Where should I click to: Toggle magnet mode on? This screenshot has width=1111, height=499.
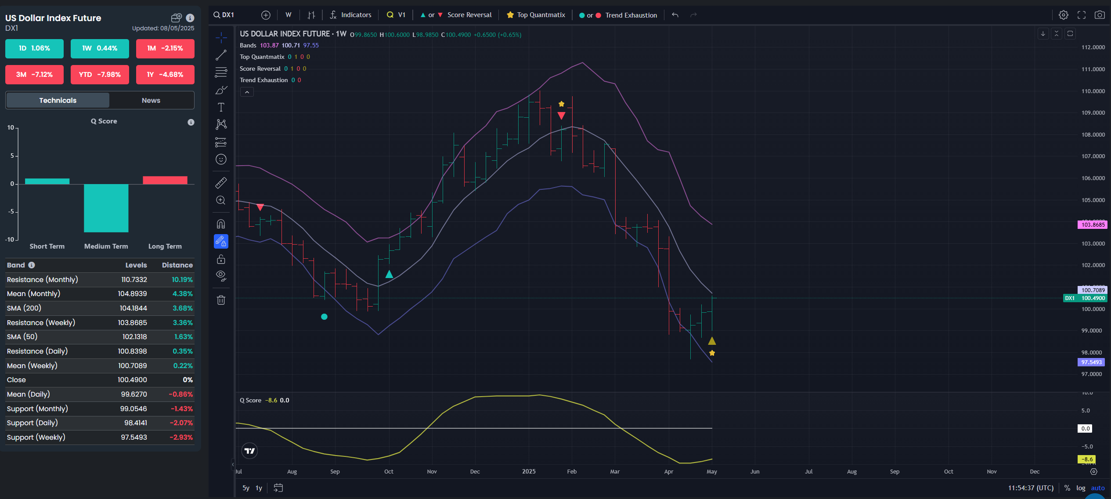point(221,224)
